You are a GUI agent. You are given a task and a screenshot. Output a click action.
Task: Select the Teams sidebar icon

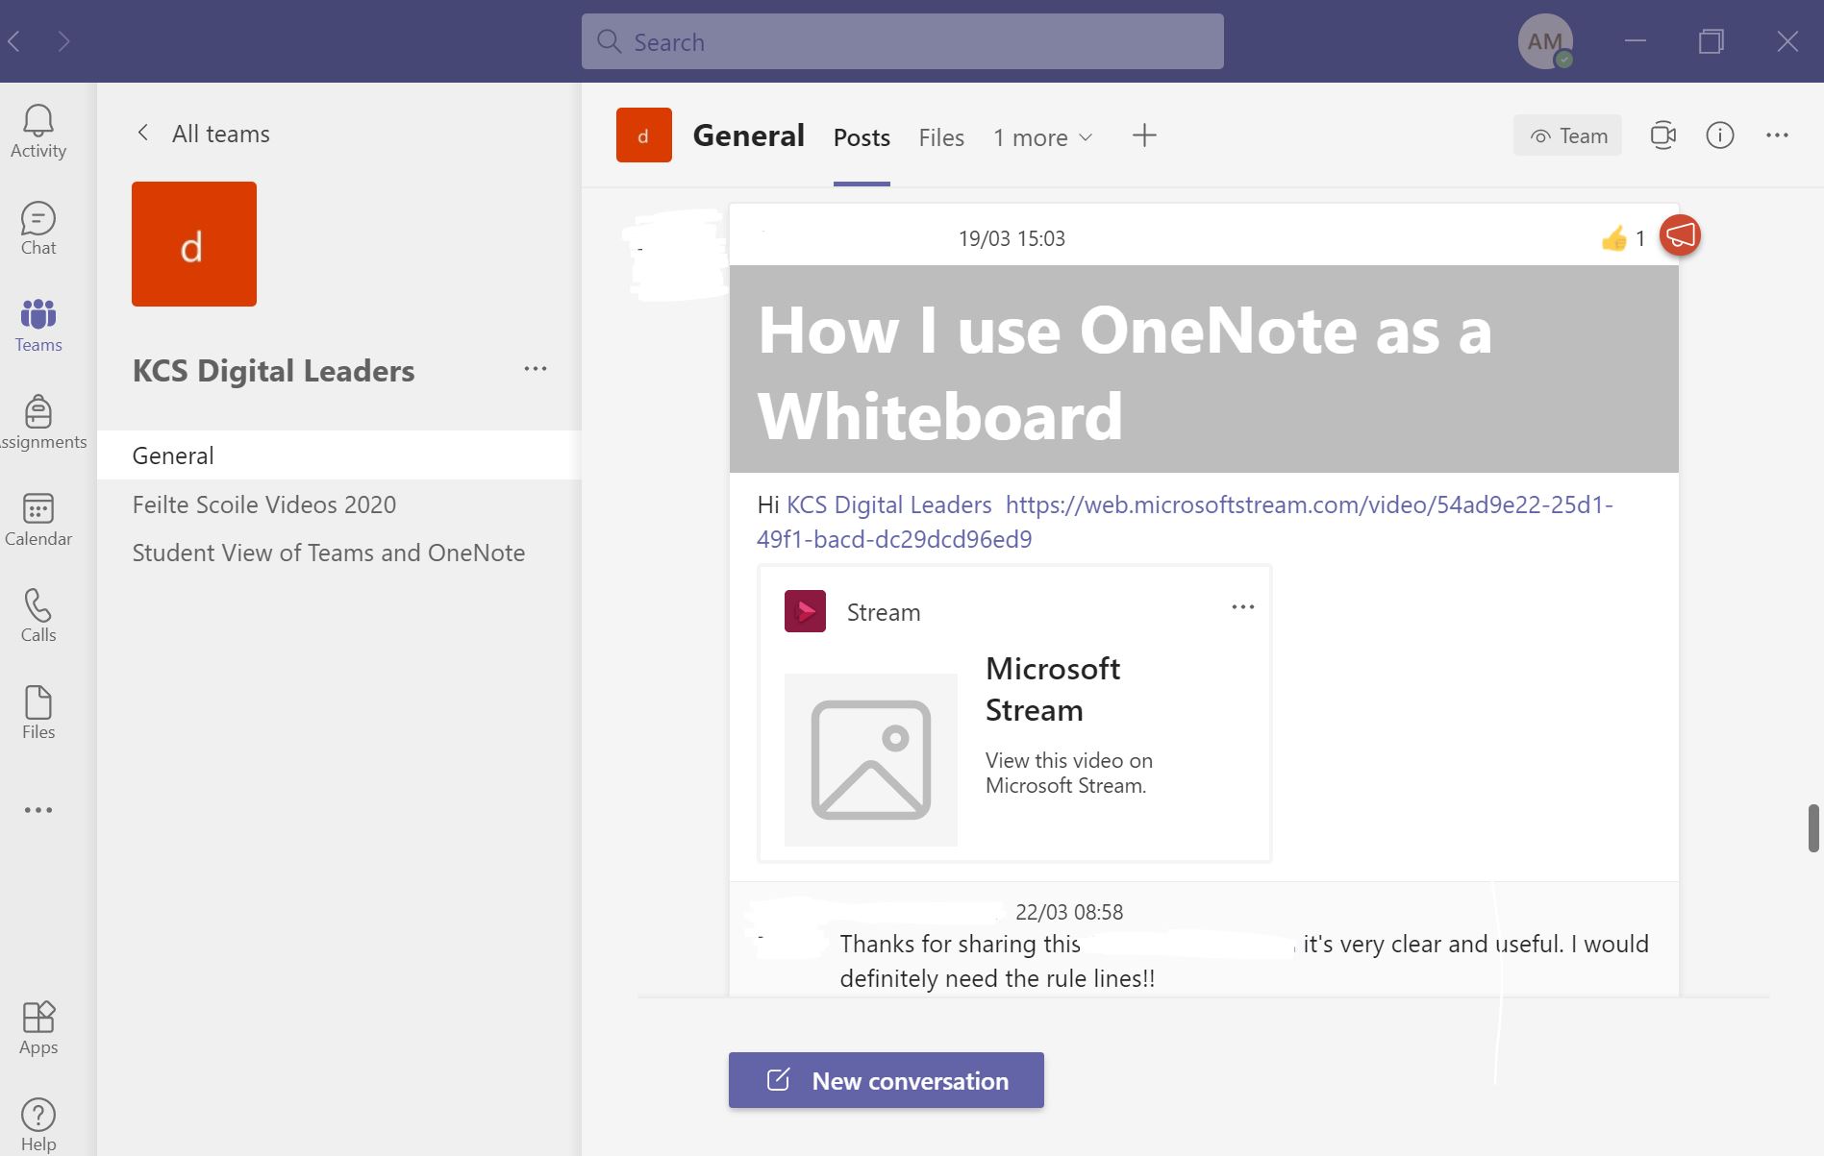(x=38, y=326)
